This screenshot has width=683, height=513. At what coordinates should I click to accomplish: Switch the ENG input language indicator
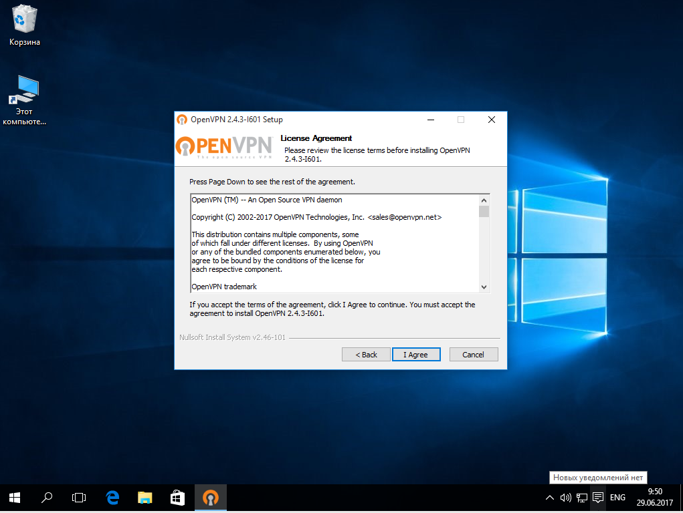(617, 498)
